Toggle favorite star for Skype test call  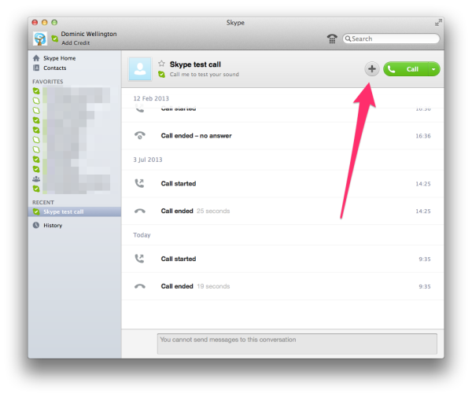point(161,64)
